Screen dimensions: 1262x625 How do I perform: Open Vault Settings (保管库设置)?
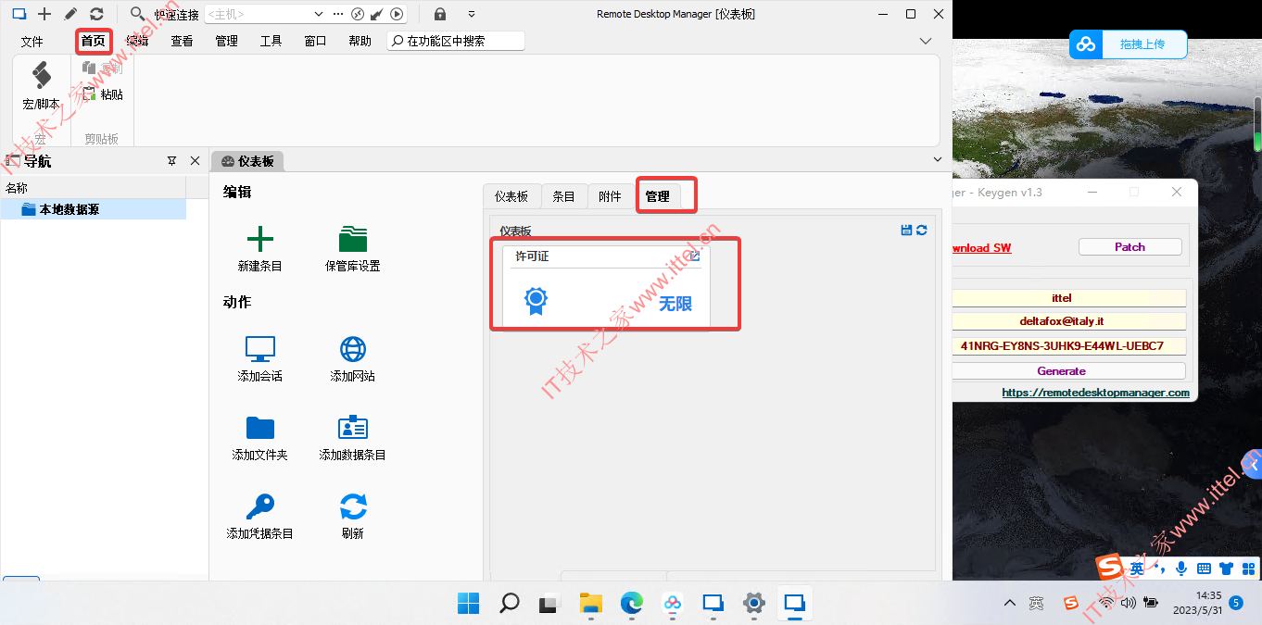(353, 247)
